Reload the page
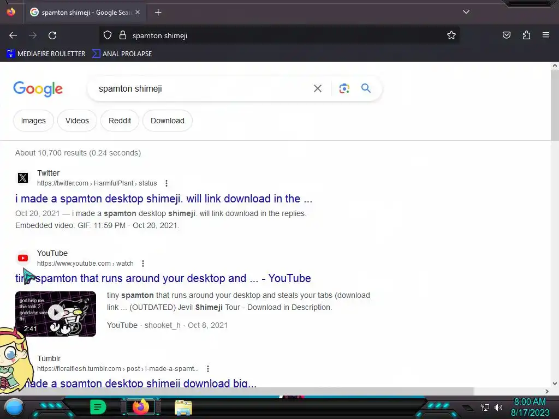559x419 pixels. tap(52, 35)
